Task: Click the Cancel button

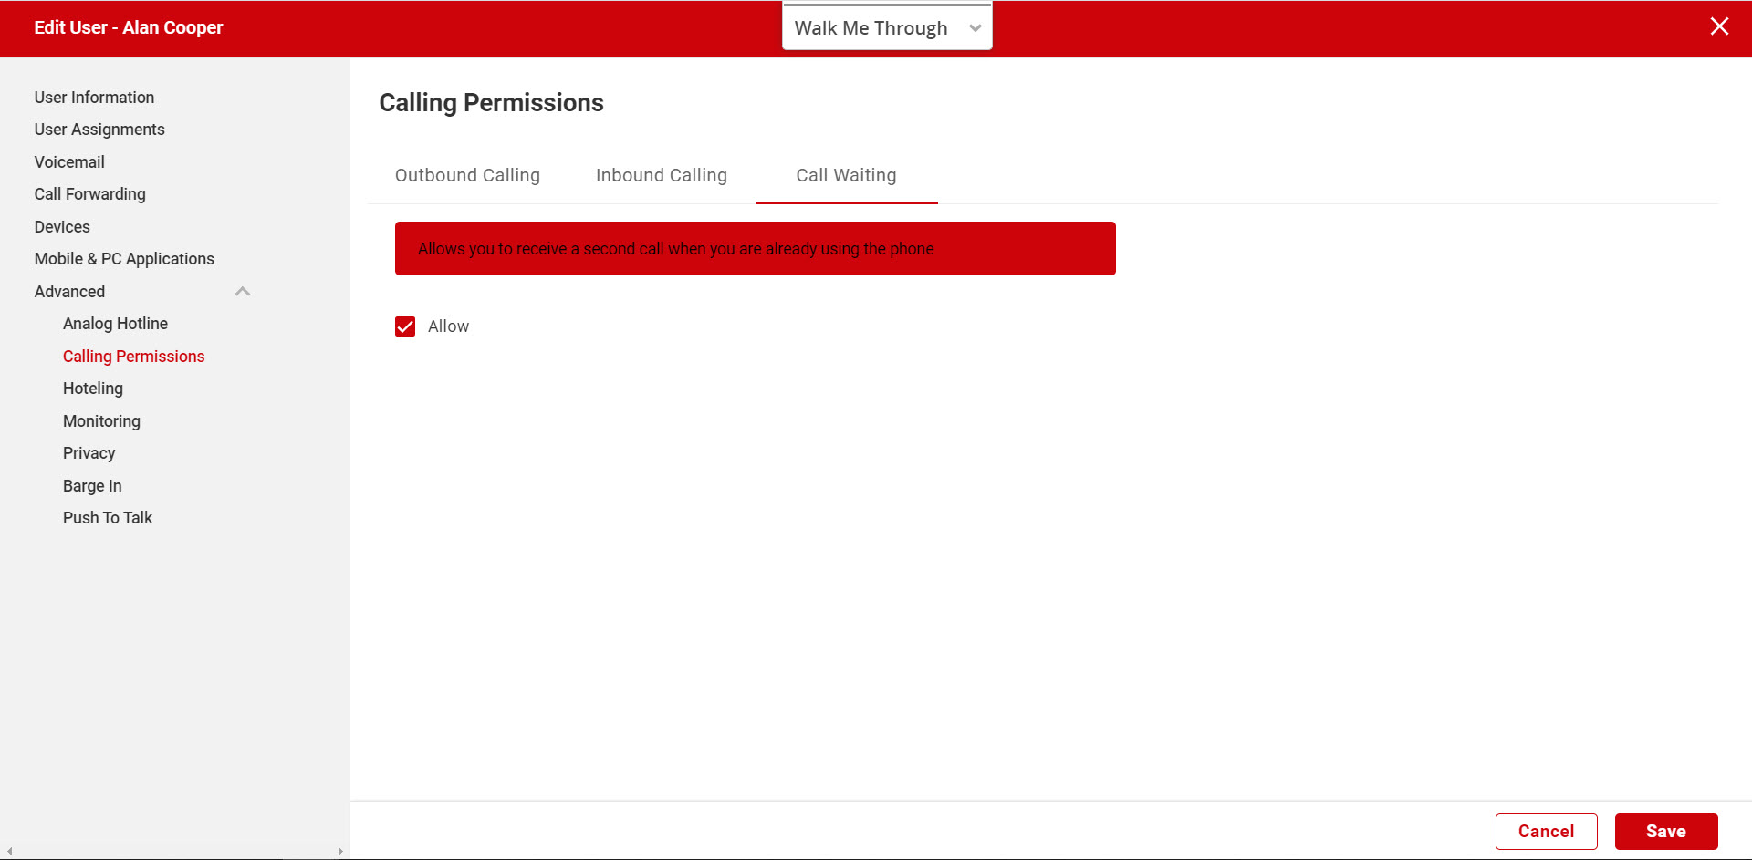Action: coord(1546,832)
